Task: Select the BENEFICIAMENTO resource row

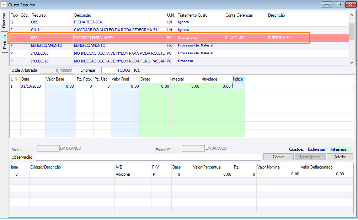Action: coord(179,45)
